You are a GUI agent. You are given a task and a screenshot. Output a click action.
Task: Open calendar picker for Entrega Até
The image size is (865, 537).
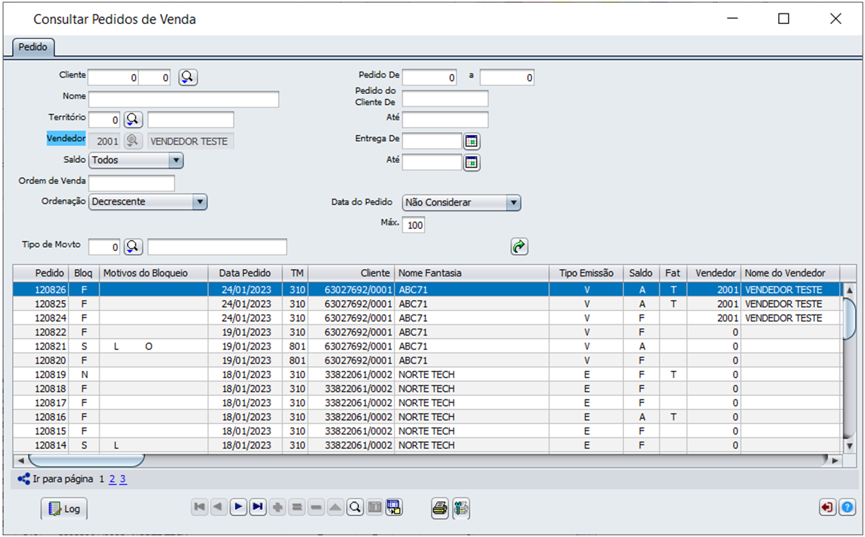coord(471,163)
